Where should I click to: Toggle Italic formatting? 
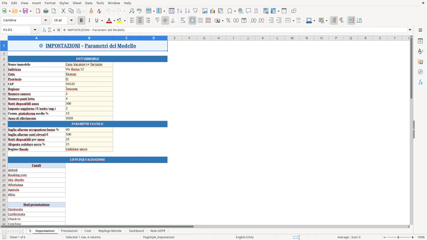pyautogui.click(x=89, y=21)
